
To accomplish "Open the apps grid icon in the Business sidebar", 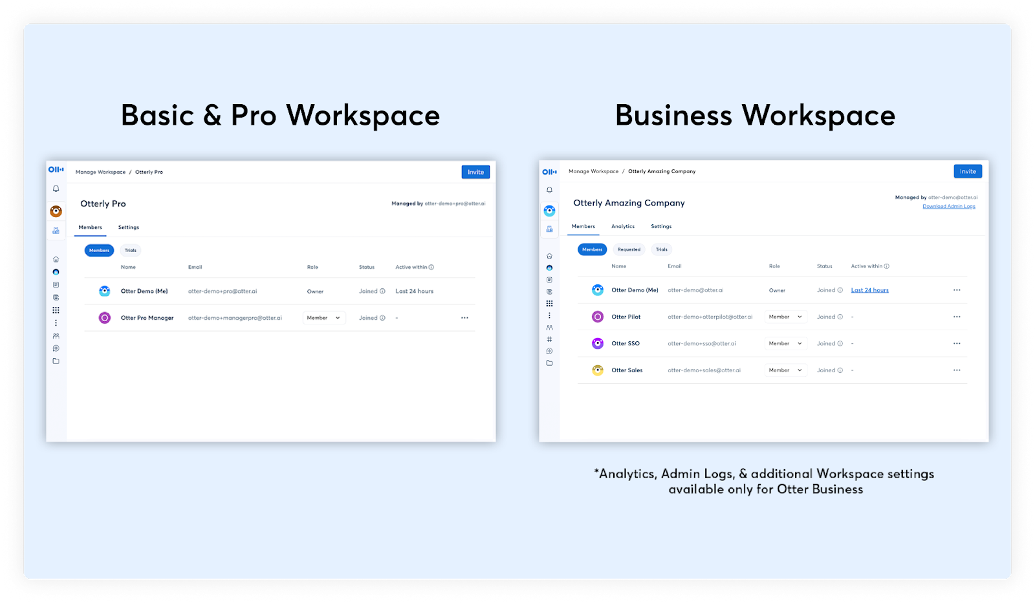I will click(x=549, y=304).
